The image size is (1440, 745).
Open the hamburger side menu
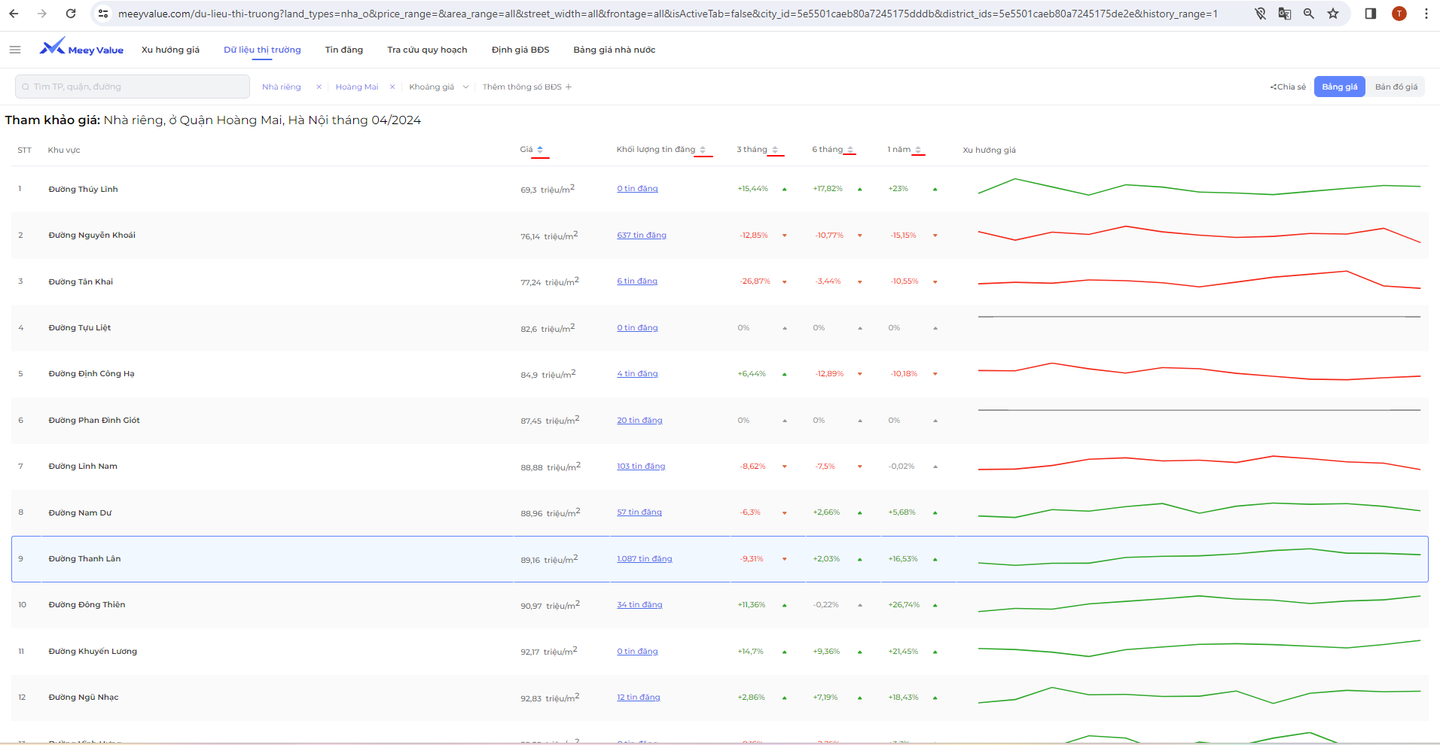tap(15, 50)
